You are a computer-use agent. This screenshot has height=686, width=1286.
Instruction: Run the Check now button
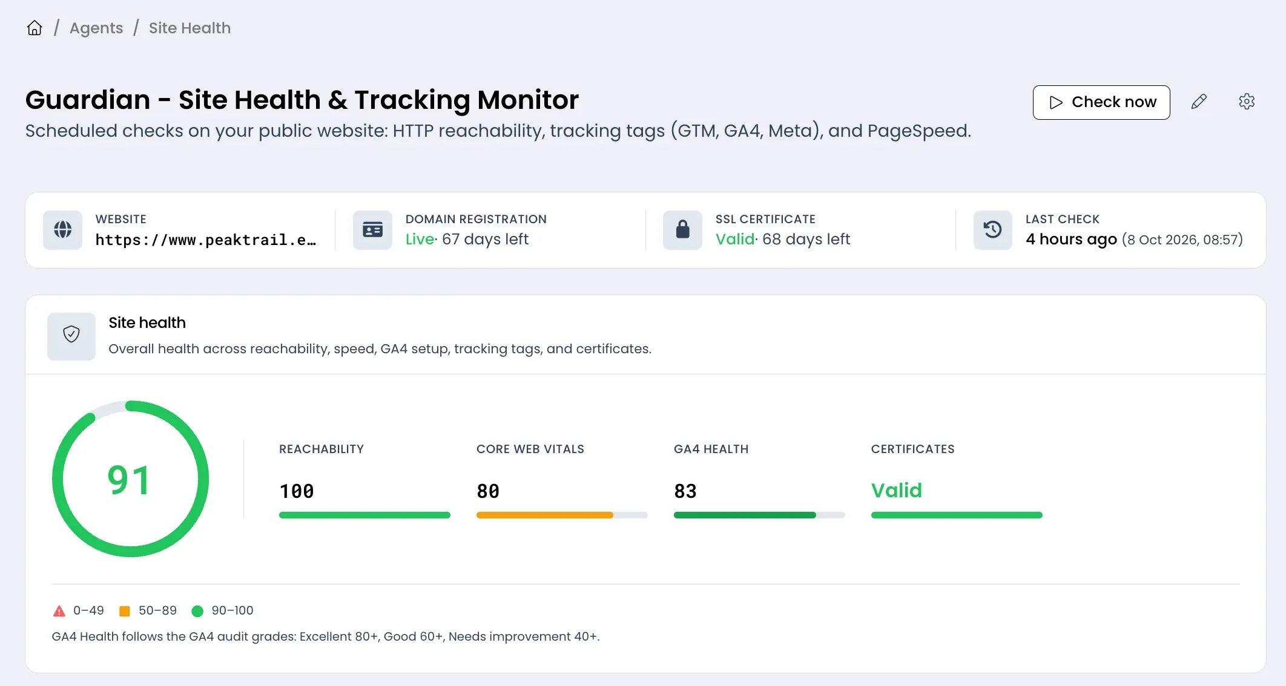(1101, 102)
